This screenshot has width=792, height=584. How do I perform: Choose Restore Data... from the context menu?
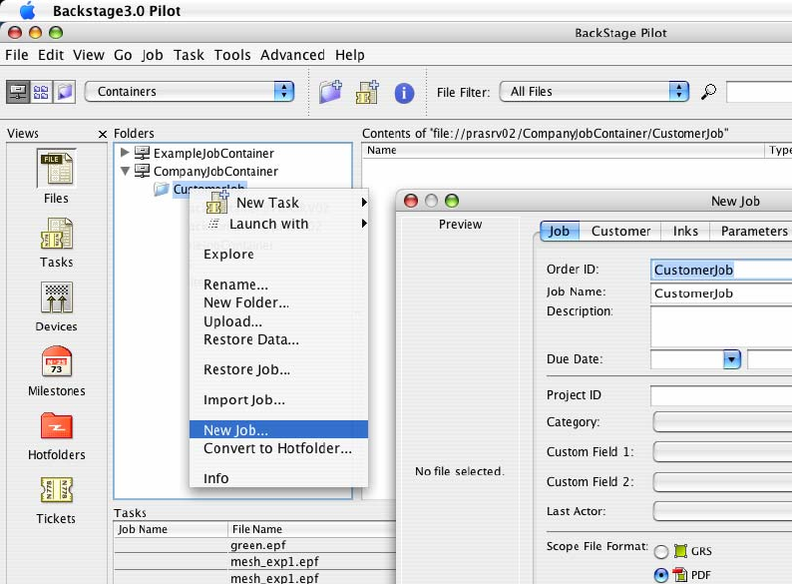click(279, 339)
